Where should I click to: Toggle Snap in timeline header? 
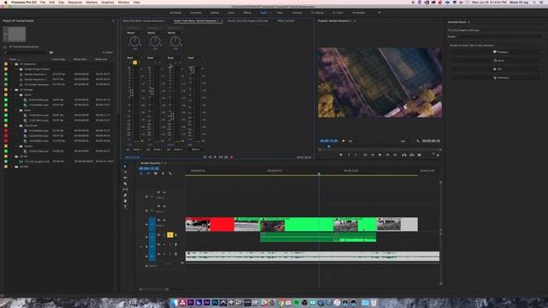tap(148, 174)
